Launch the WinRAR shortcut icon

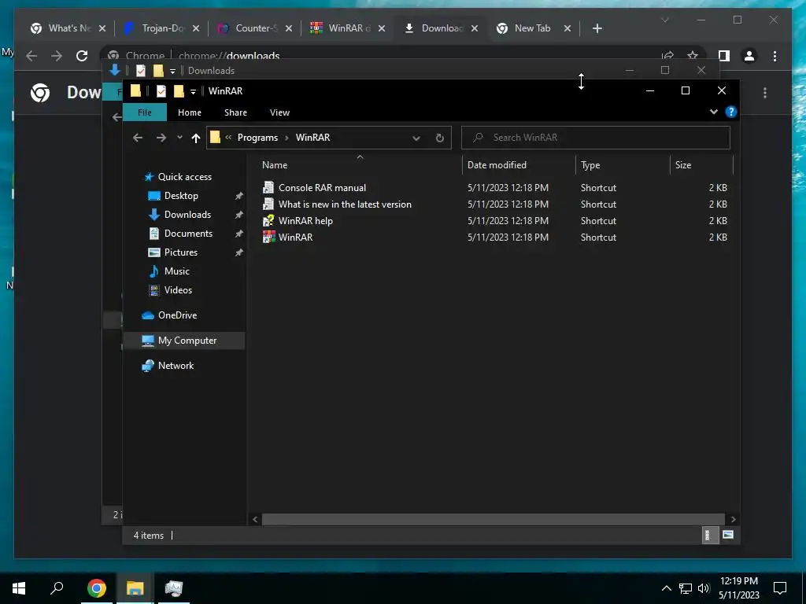point(268,237)
